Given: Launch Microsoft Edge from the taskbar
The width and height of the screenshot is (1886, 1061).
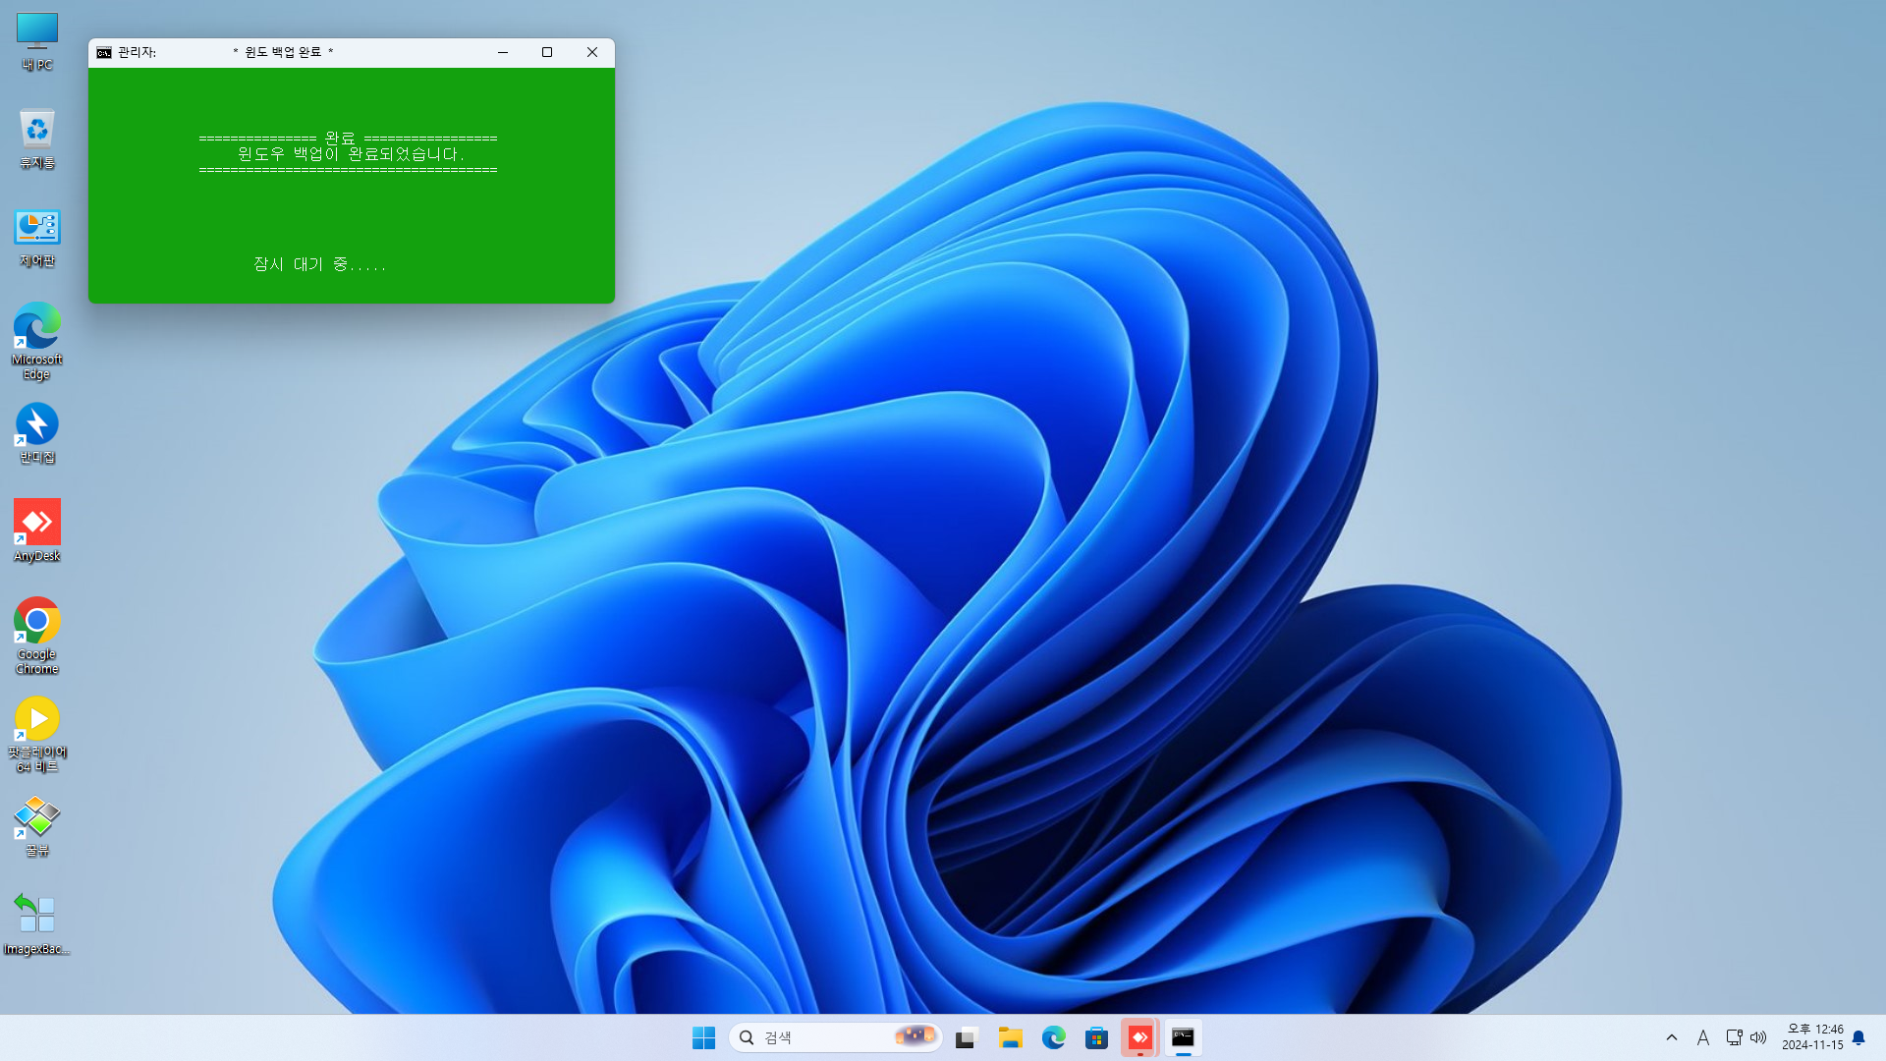Looking at the screenshot, I should pos(1053,1037).
